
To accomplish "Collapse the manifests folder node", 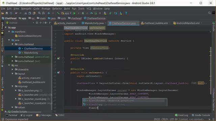I will 9,32.
